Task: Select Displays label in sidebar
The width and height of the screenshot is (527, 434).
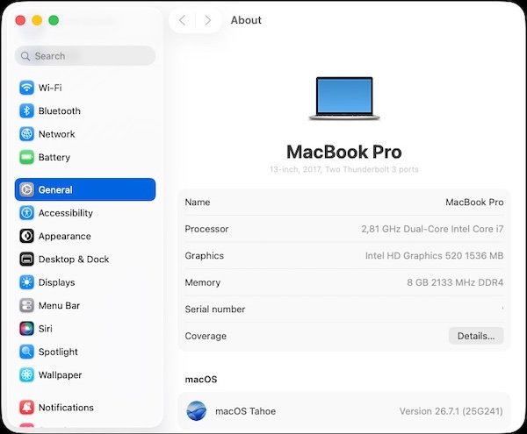Action: click(x=57, y=282)
